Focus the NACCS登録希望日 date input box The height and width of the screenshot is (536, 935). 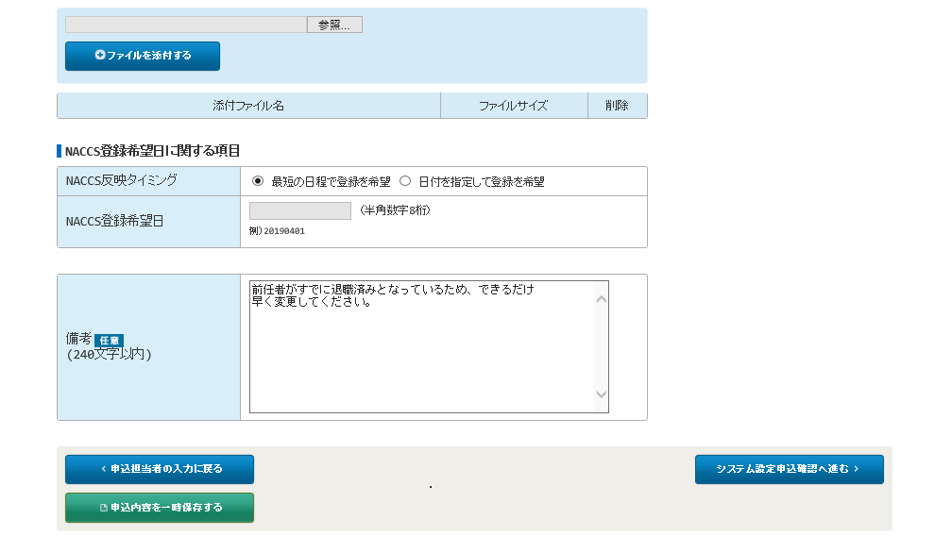pos(300,211)
